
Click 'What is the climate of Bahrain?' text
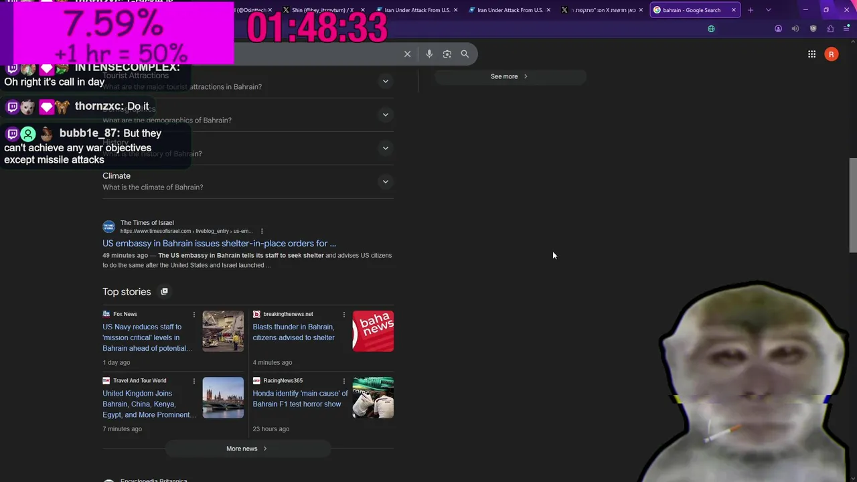tap(153, 187)
